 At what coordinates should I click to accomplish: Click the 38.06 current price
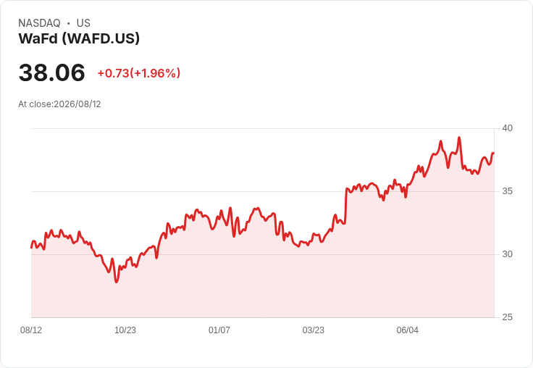click(51, 72)
